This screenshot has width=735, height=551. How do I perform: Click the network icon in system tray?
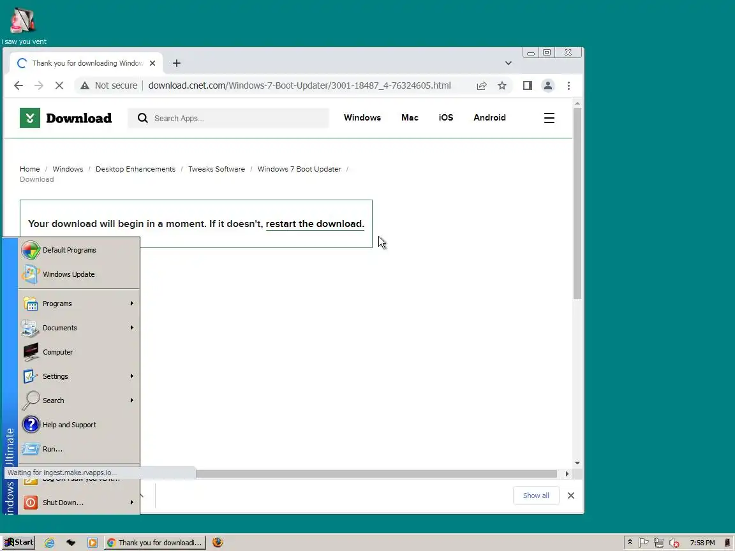tap(658, 543)
